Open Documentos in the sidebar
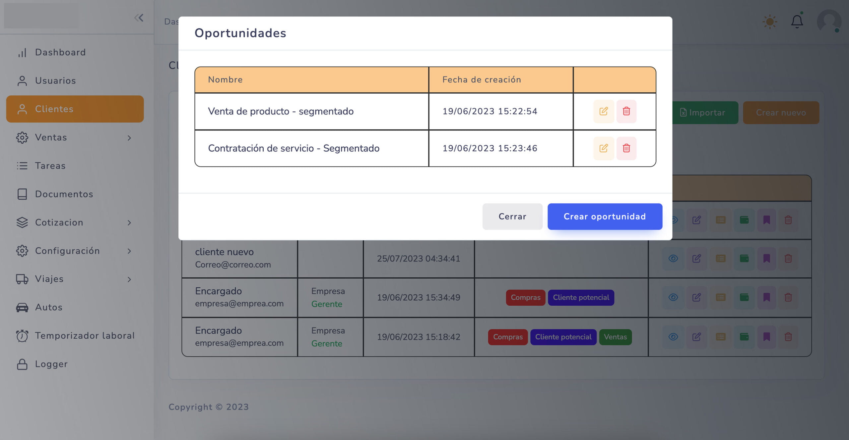 (75, 194)
